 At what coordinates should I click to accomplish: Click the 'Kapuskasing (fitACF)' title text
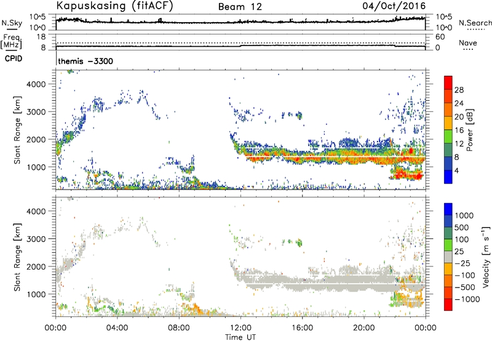point(115,6)
